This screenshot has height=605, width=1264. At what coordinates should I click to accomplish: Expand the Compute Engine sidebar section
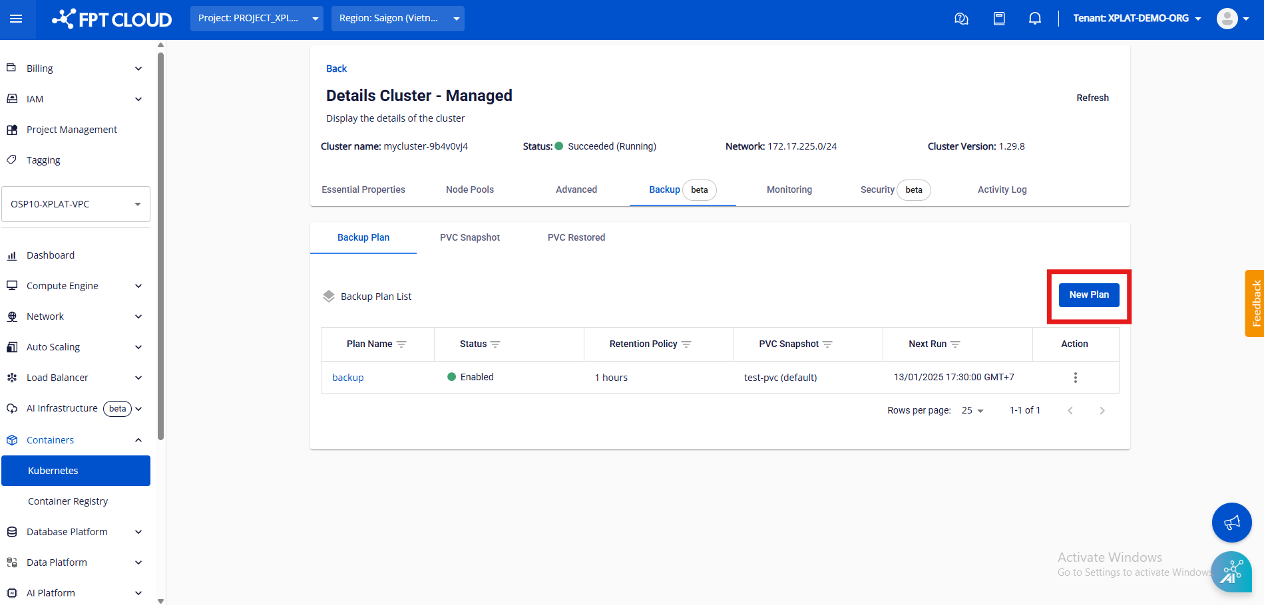[75, 286]
